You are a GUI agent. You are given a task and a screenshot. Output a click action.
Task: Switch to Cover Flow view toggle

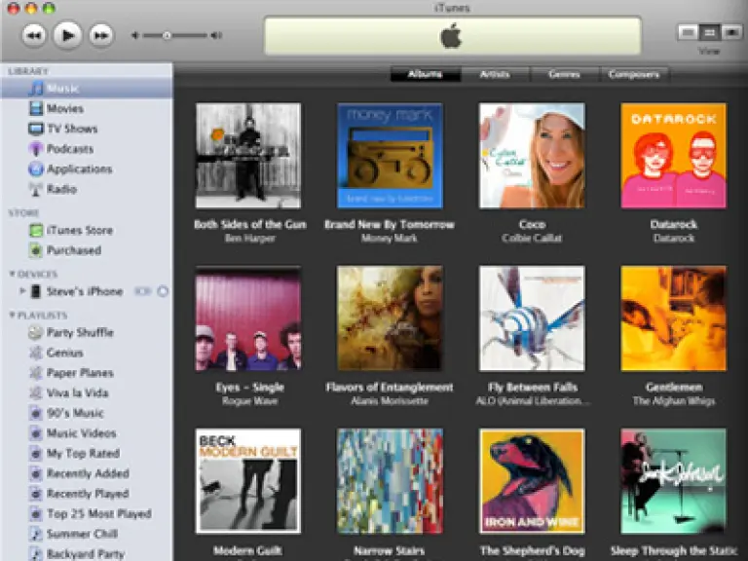click(729, 32)
